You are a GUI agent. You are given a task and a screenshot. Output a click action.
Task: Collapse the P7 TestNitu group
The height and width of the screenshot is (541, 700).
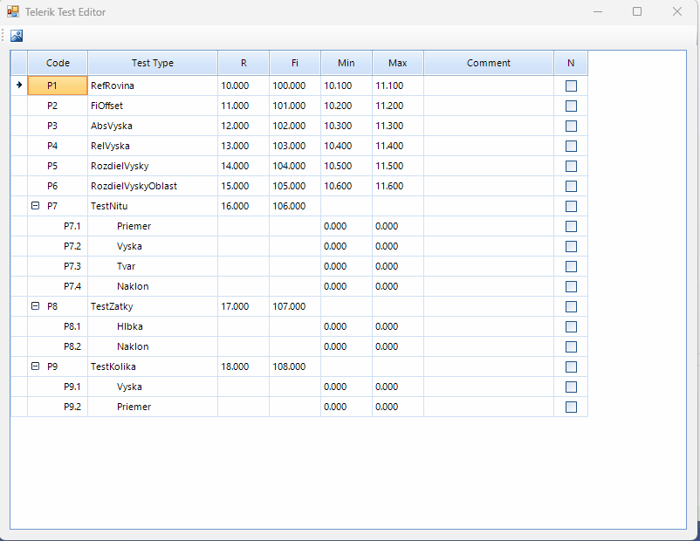[36, 207]
